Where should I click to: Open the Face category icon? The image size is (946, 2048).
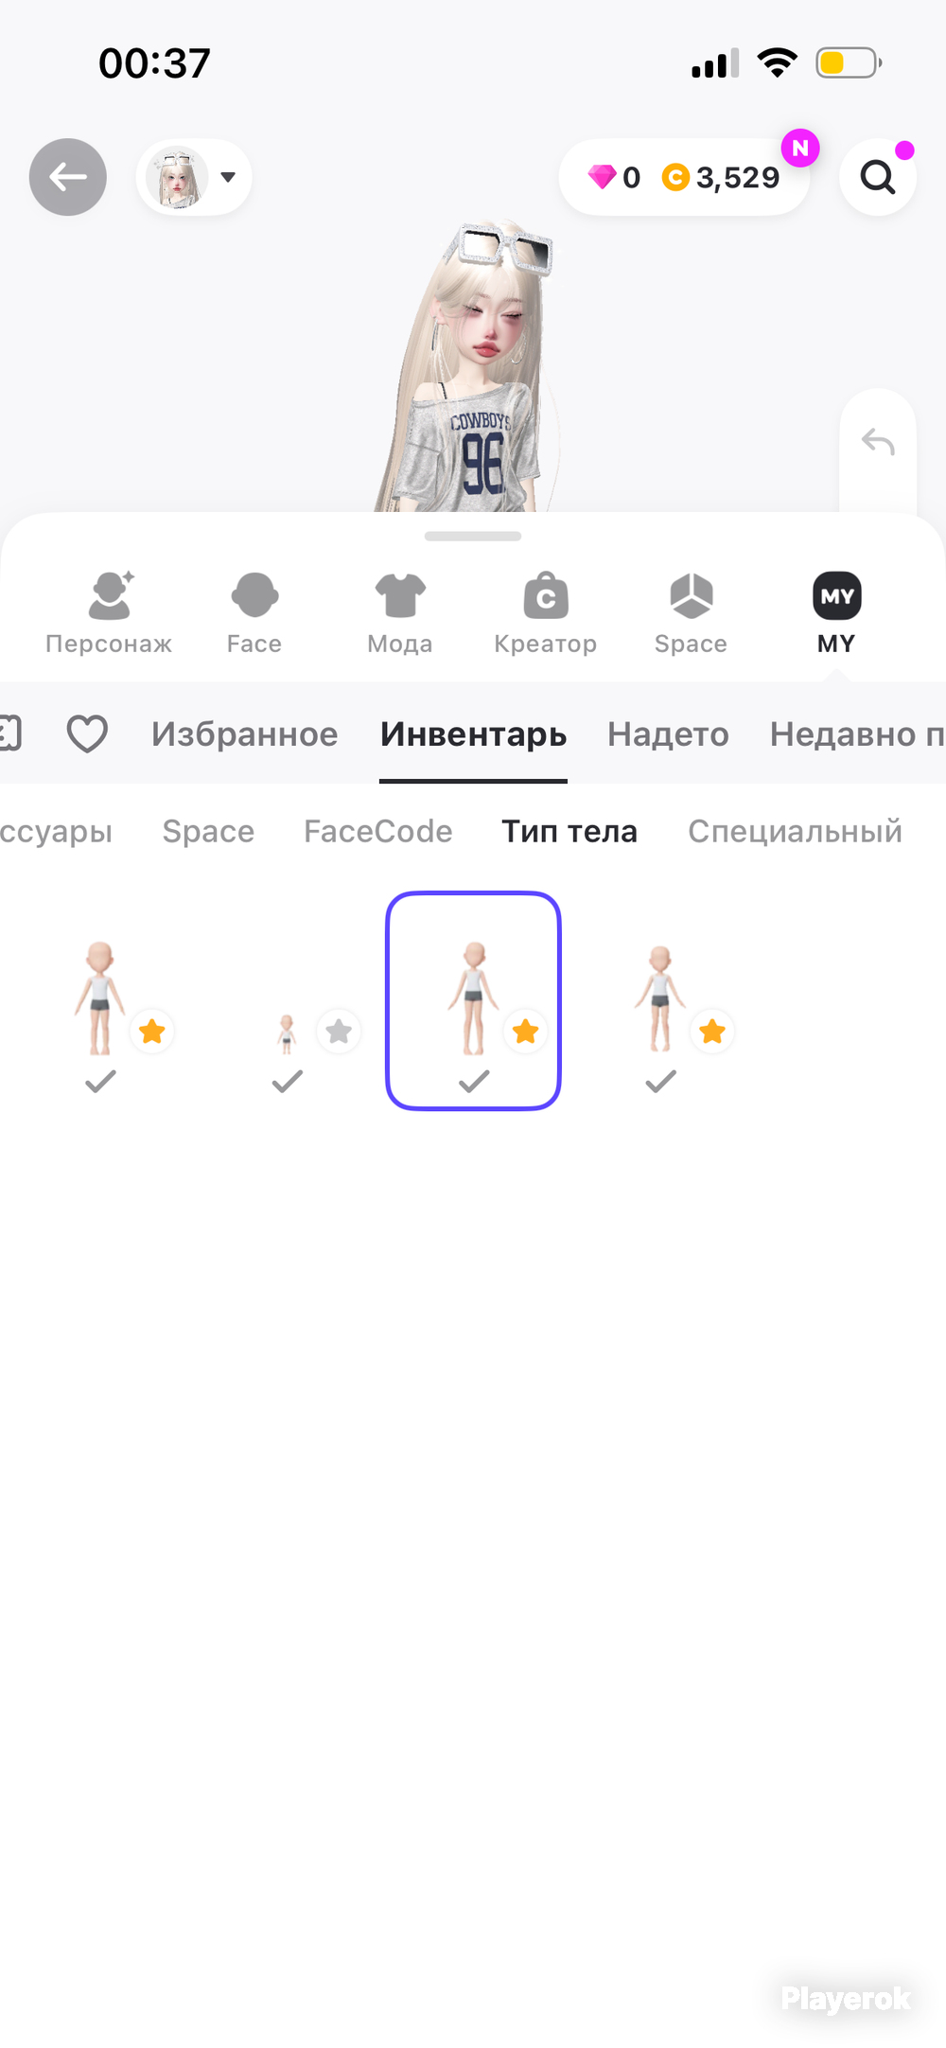(254, 595)
